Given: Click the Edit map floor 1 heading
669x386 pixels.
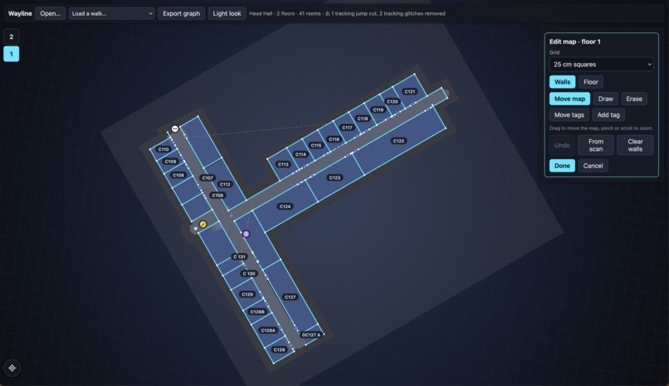Looking at the screenshot, I should (x=574, y=41).
